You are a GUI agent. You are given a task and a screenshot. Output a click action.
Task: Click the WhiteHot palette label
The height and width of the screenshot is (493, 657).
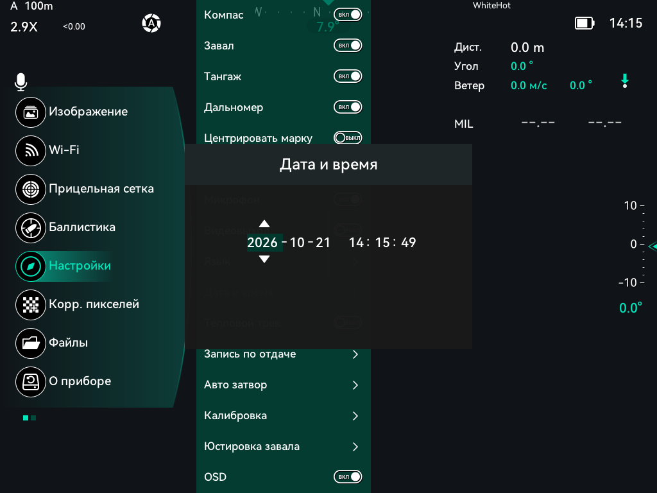point(491,5)
